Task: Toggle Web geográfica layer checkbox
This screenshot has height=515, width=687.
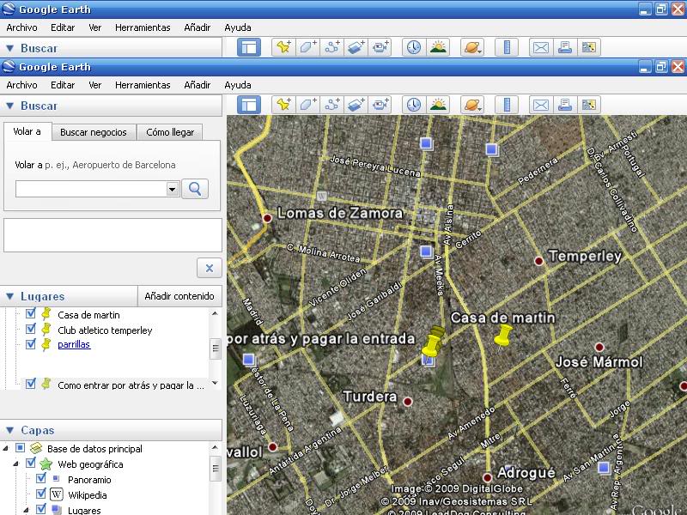Action: [x=31, y=463]
